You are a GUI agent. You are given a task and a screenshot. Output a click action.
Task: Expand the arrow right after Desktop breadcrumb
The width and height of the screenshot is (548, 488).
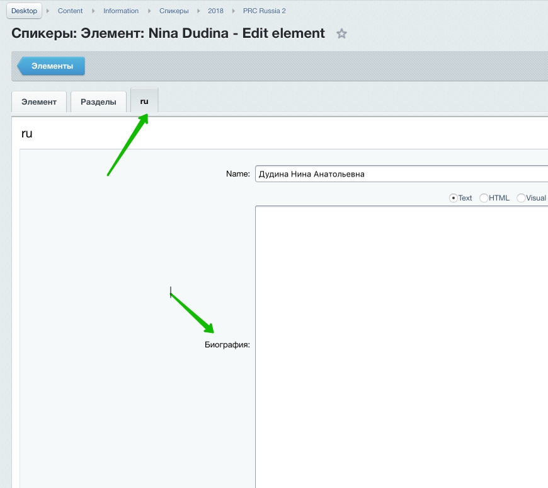pyautogui.click(x=48, y=11)
